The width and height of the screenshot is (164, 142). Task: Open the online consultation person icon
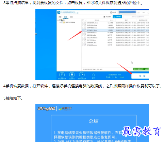pos(72,75)
